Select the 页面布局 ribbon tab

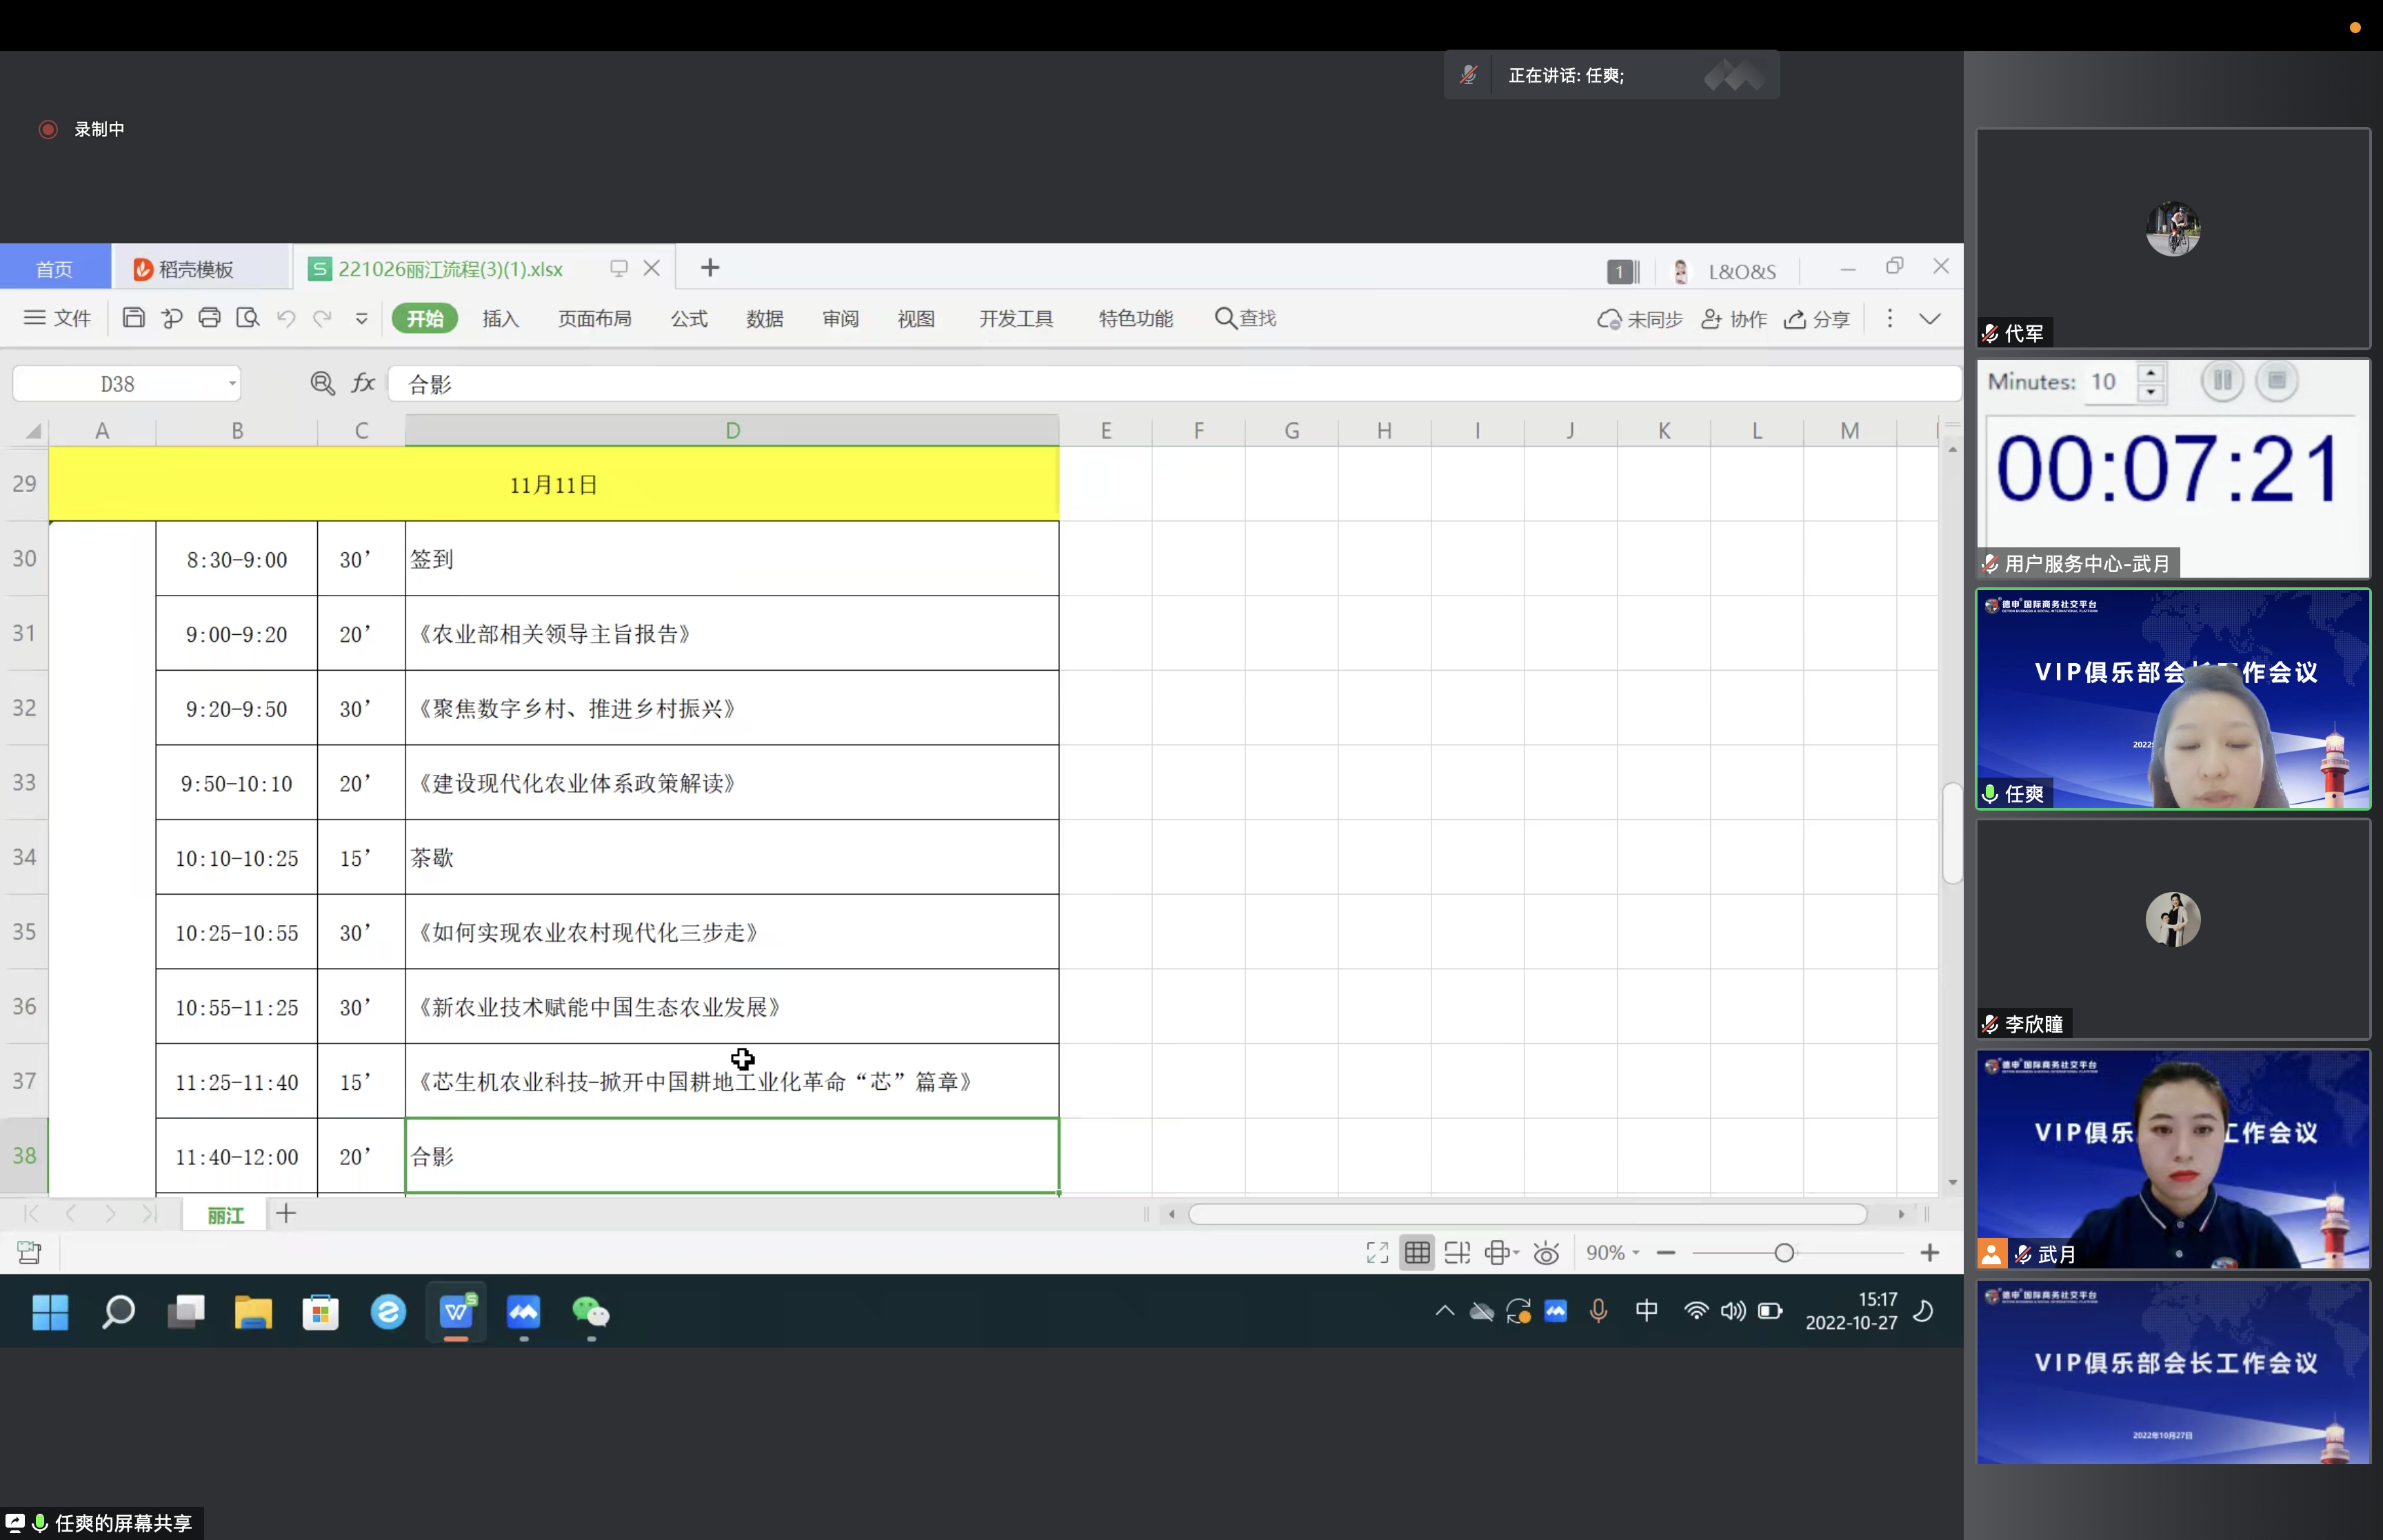[x=595, y=318]
